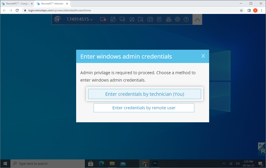Viewport: 266px width, 168px height.
Task: Show hidden icons in system tray
Action: tap(224, 164)
